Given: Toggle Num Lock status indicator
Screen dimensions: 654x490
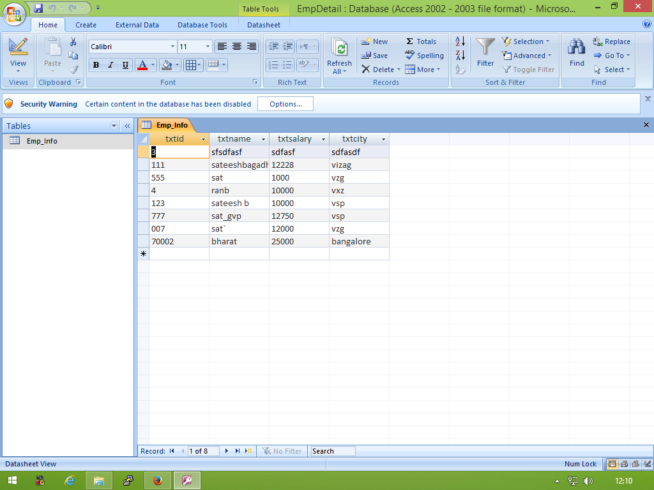Looking at the screenshot, I should point(580,464).
